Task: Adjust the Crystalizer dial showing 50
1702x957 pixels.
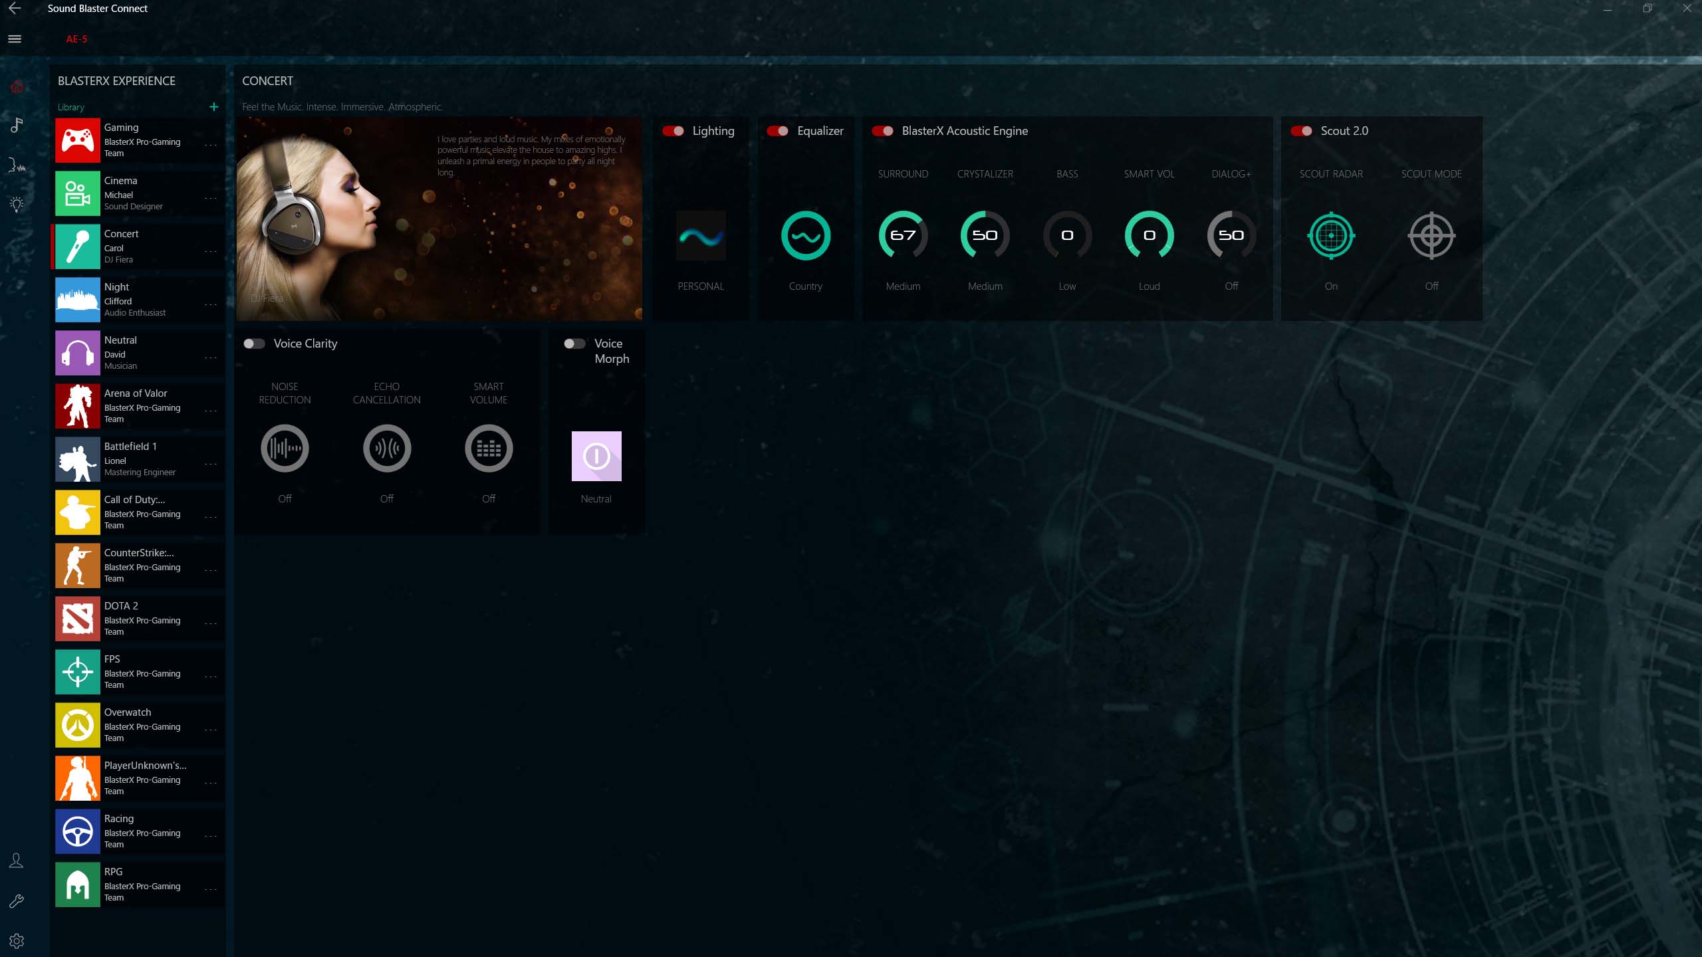Action: (985, 235)
